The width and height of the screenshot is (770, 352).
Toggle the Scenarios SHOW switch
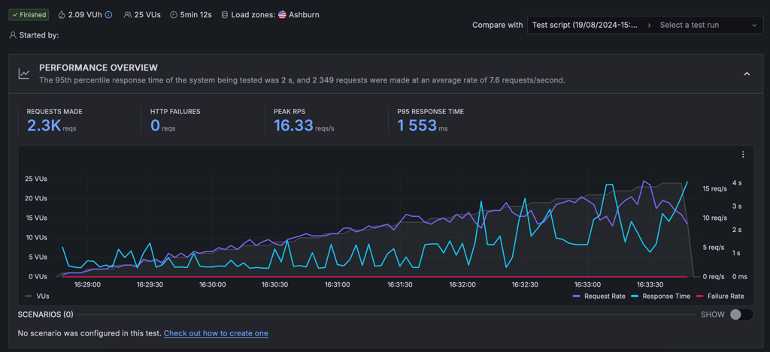[741, 314]
